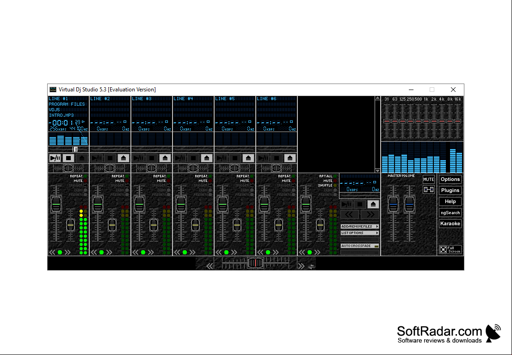Click the 1k equalizer band slider
The height and width of the screenshot is (355, 512).
tap(426, 121)
